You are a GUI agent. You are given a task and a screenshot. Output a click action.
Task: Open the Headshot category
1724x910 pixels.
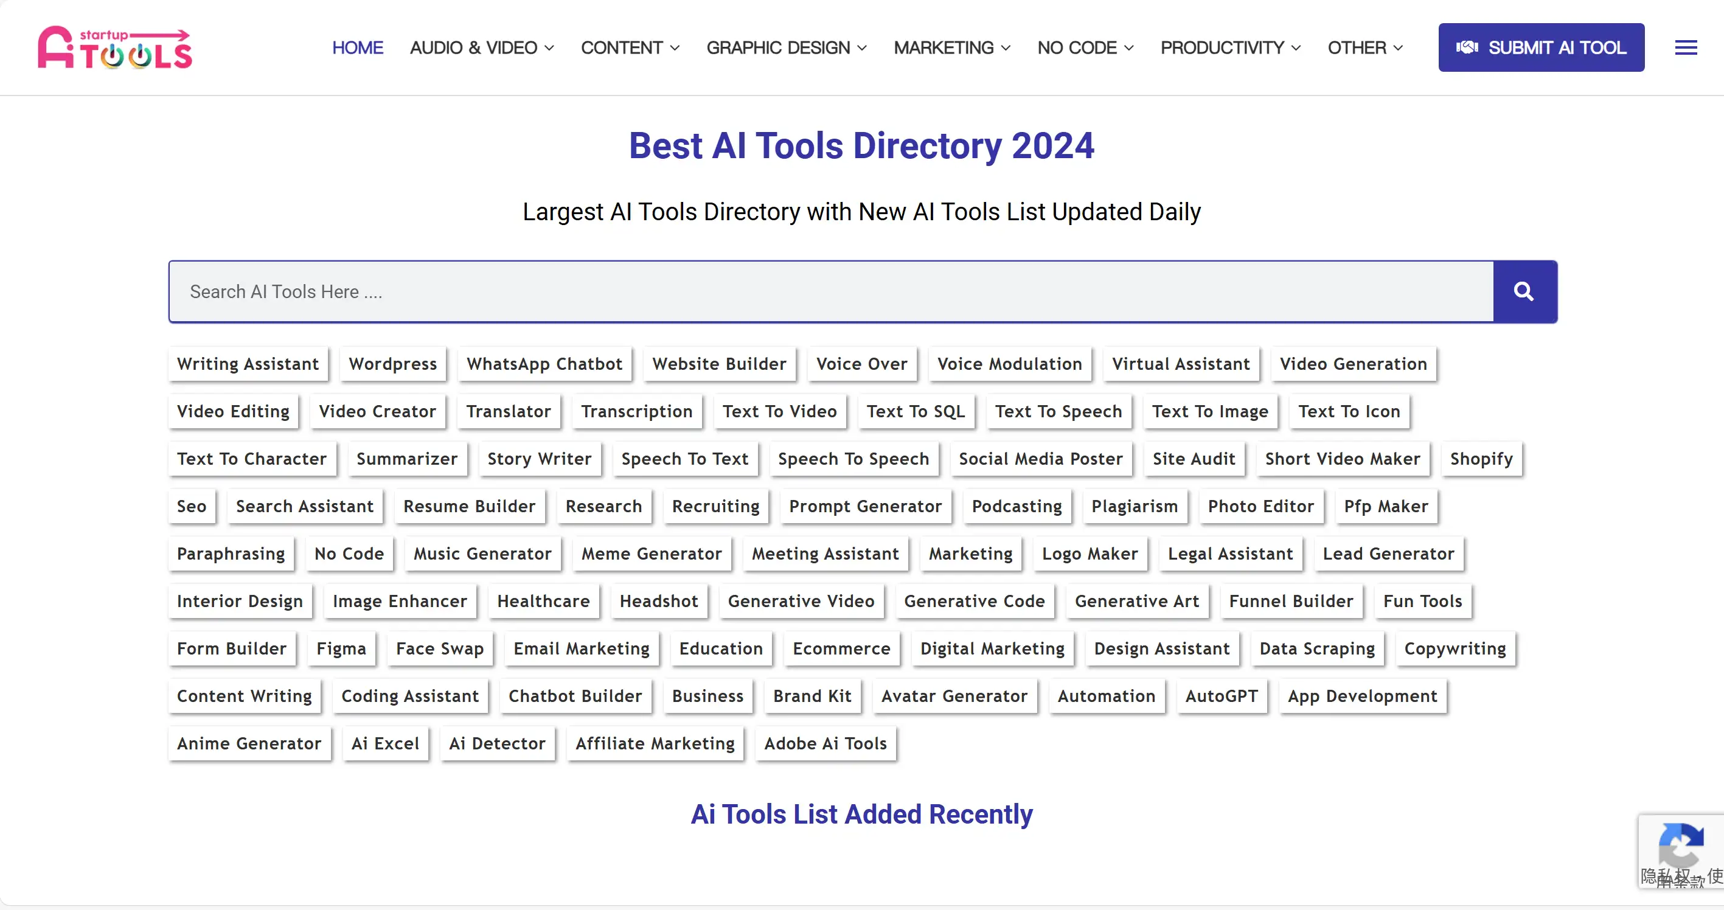(x=659, y=602)
